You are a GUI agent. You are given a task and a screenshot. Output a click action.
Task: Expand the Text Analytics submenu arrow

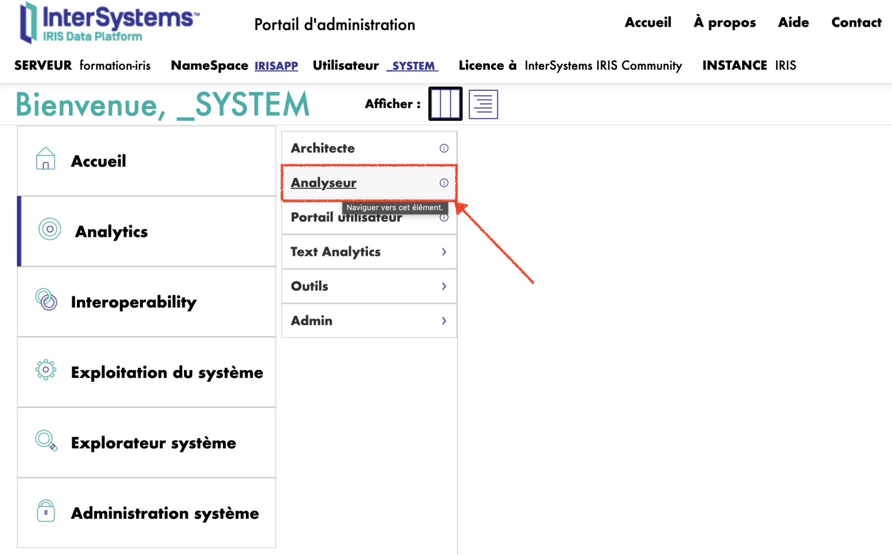pos(444,252)
